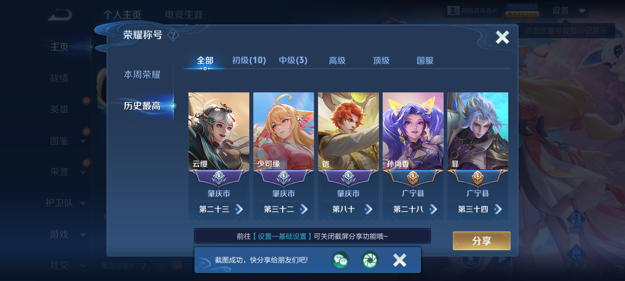Tap the help question mark beside 荣耀称号
This screenshot has width=625, height=281.
(x=173, y=35)
